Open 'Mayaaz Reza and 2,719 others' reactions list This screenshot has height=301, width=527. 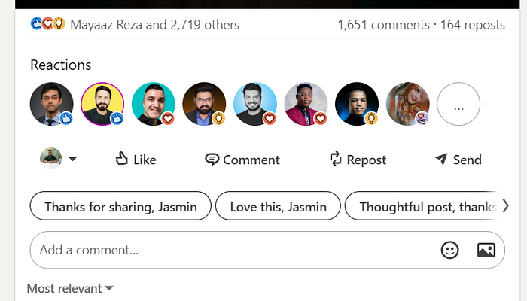pos(154,25)
